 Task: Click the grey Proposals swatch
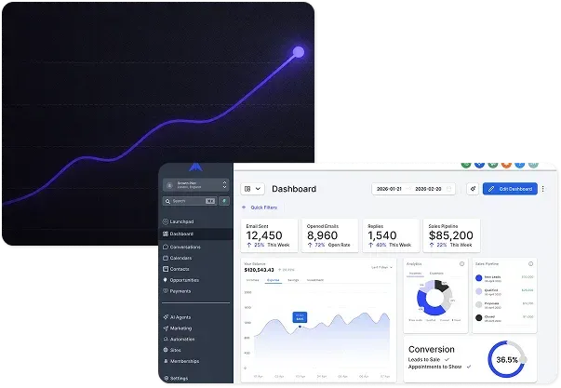coord(479,304)
